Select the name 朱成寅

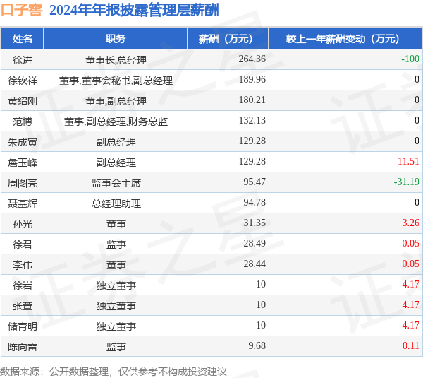tap(23, 142)
